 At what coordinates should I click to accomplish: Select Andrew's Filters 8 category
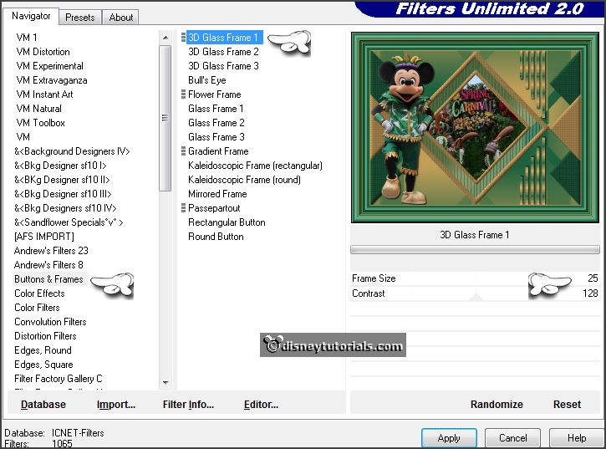[x=48, y=265]
